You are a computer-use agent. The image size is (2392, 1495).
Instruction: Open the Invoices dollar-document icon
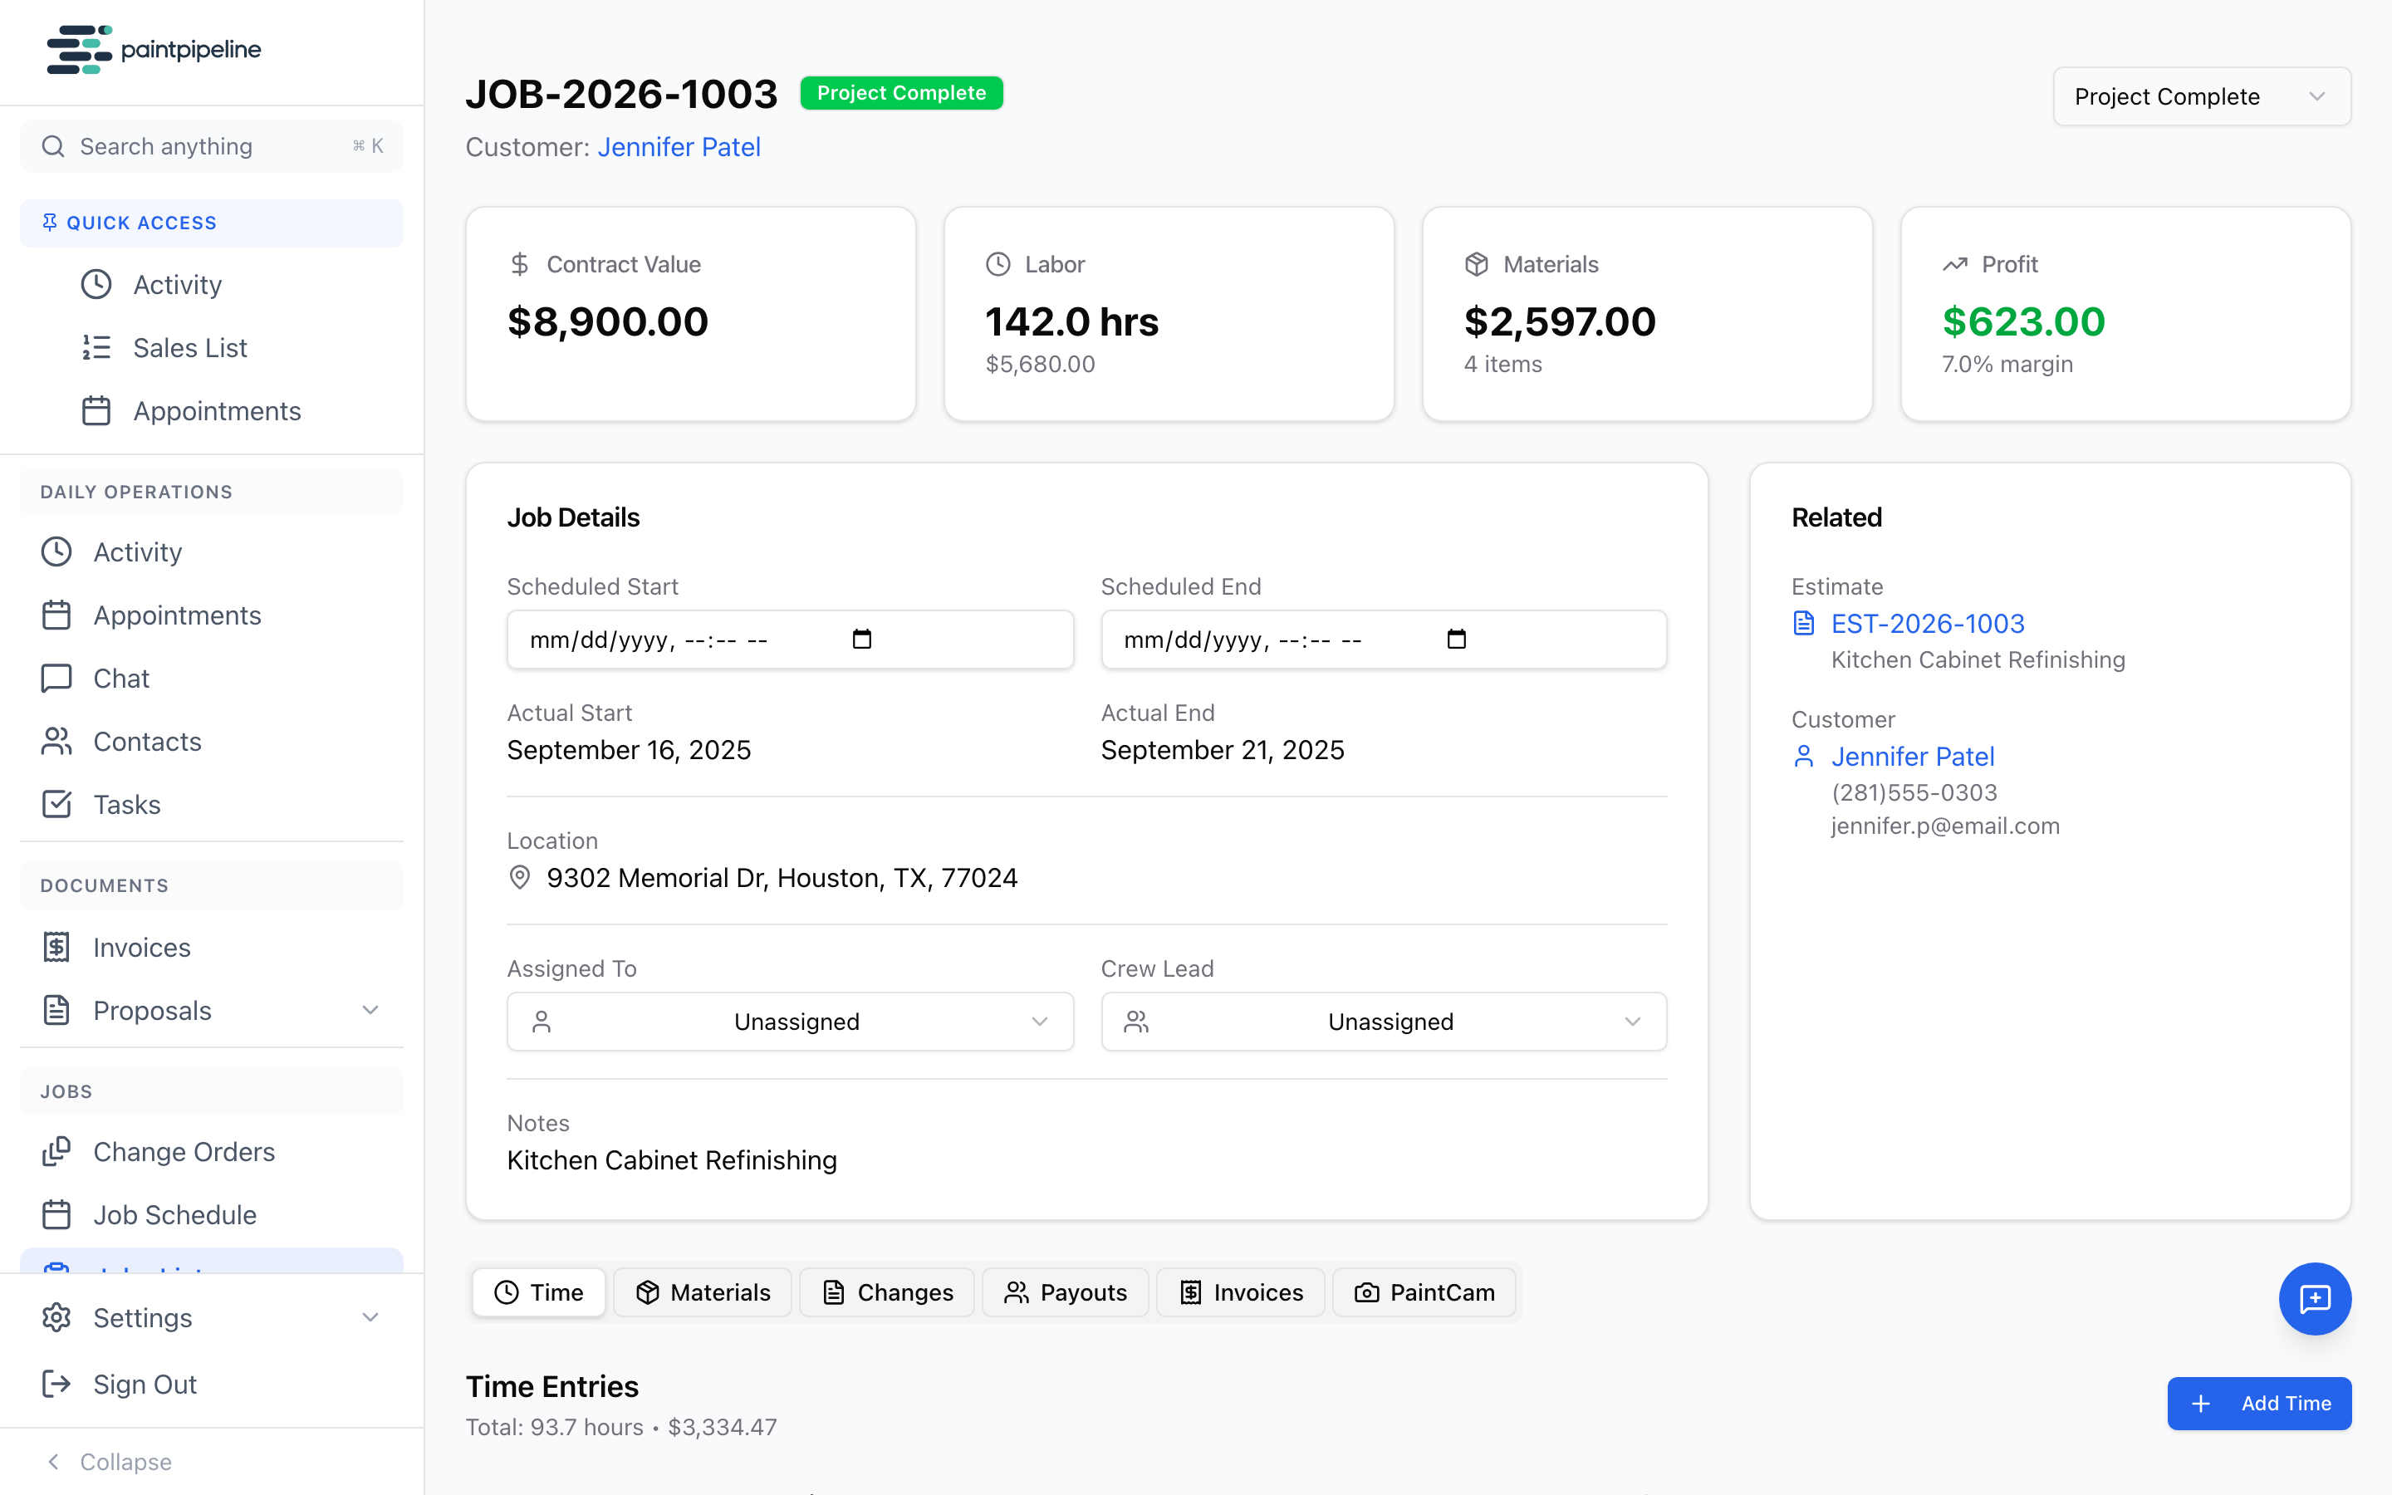click(x=56, y=946)
